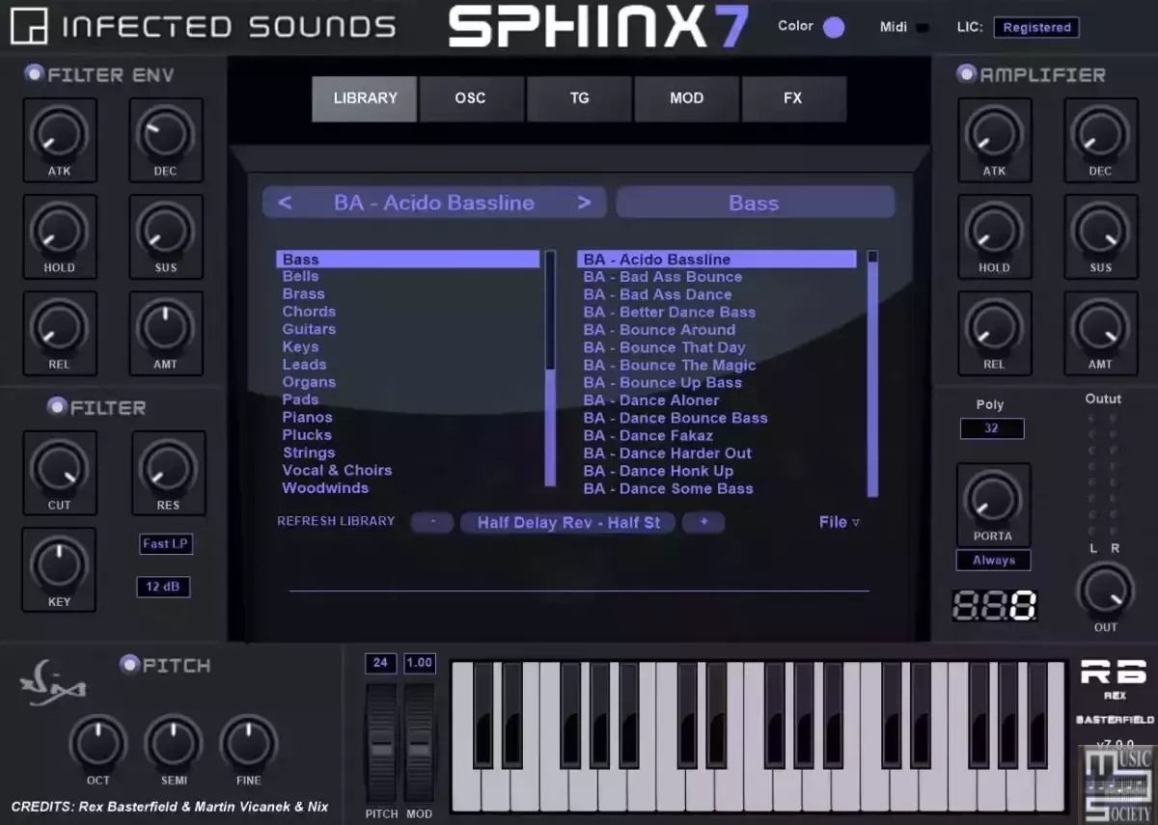Switch to the LIBRARY tab
This screenshot has height=825, width=1158.
pos(365,98)
